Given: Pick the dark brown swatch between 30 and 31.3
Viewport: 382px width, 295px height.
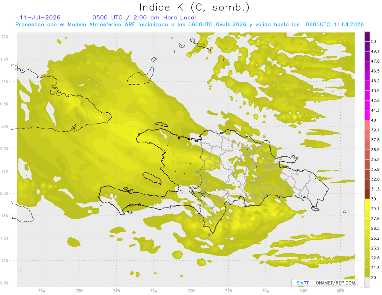Looking at the screenshot, I should coord(367,194).
